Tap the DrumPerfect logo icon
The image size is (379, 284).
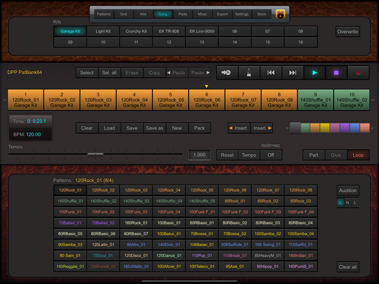pyautogui.click(x=280, y=14)
